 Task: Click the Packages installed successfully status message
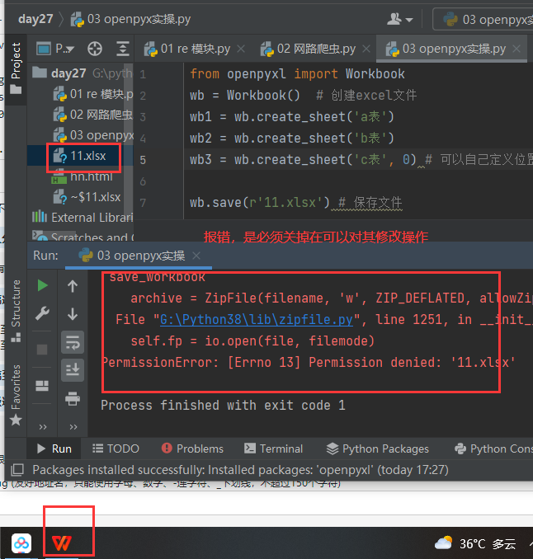pyautogui.click(x=240, y=470)
